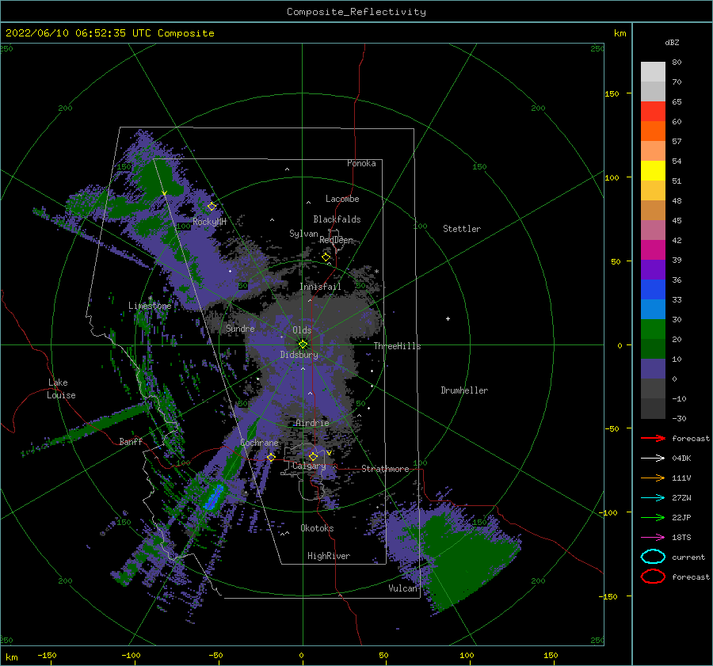Click the white plus marker east of ThreeHills

click(x=448, y=318)
